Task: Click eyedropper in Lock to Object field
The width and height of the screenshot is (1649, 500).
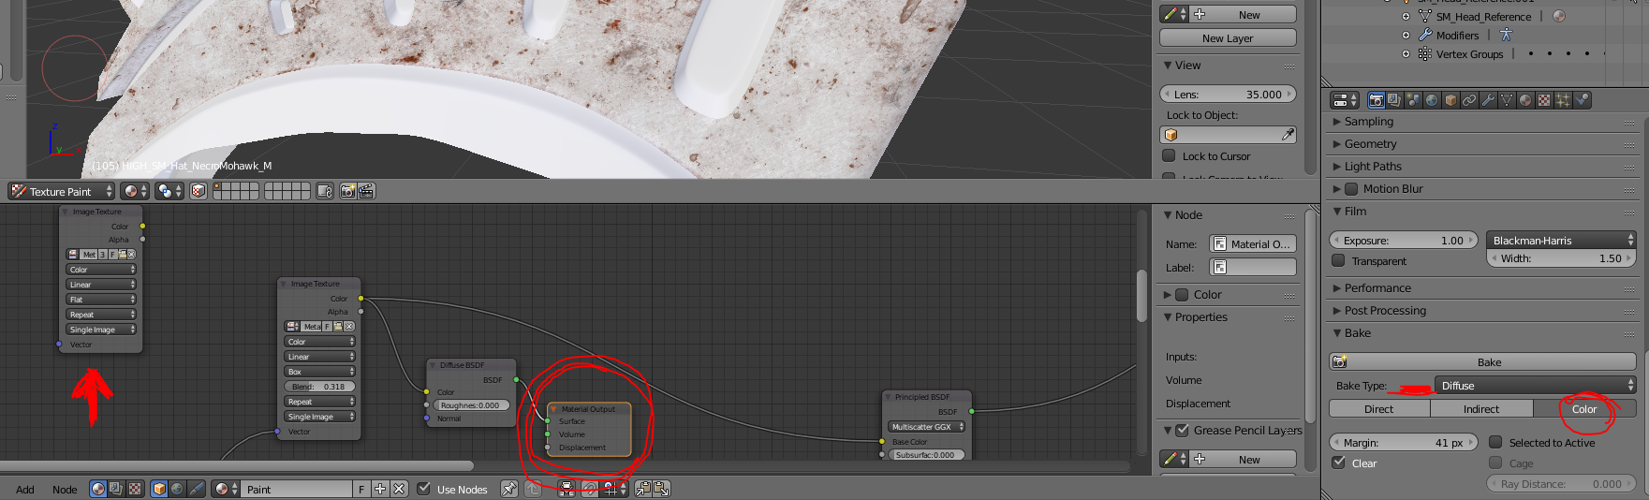Action: [x=1288, y=135]
